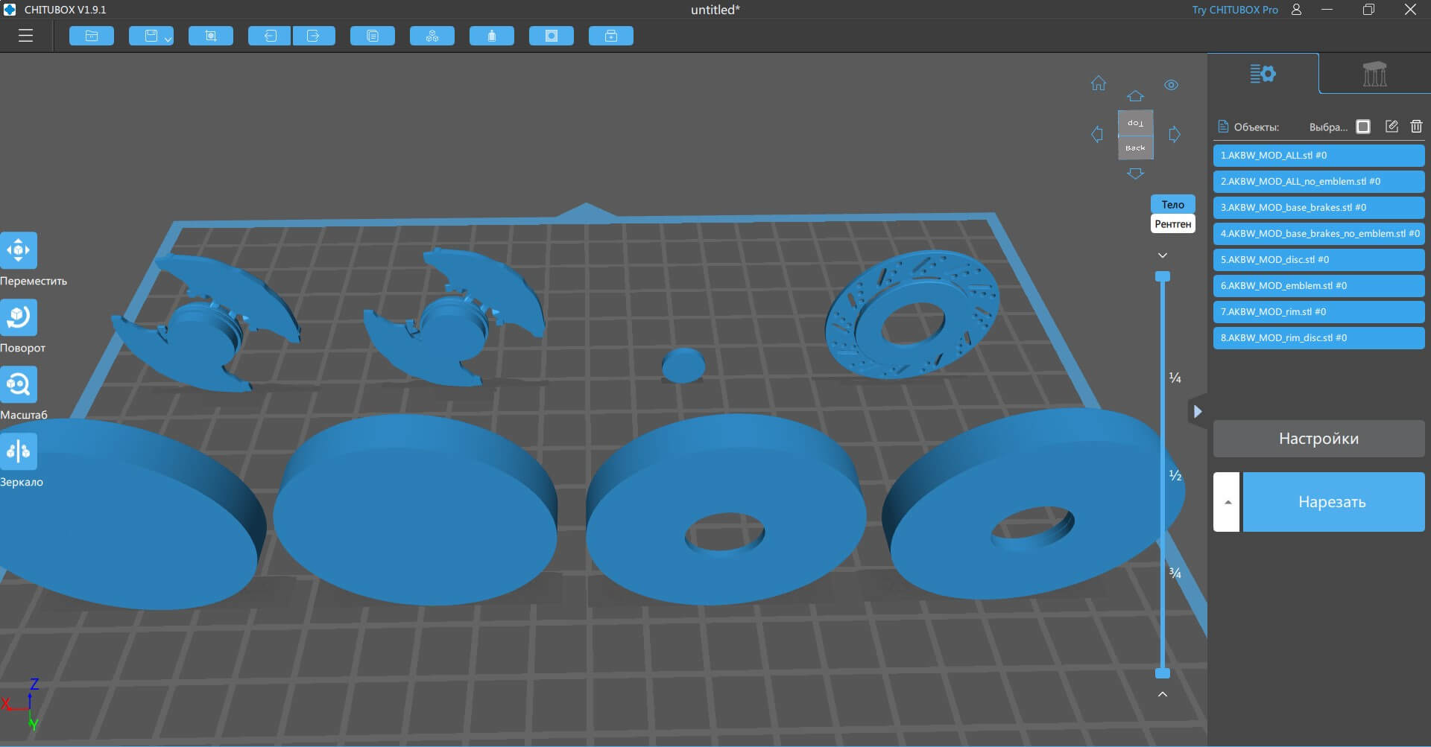Select the Rotate (Поворот) tool
The height and width of the screenshot is (747, 1431).
19,317
